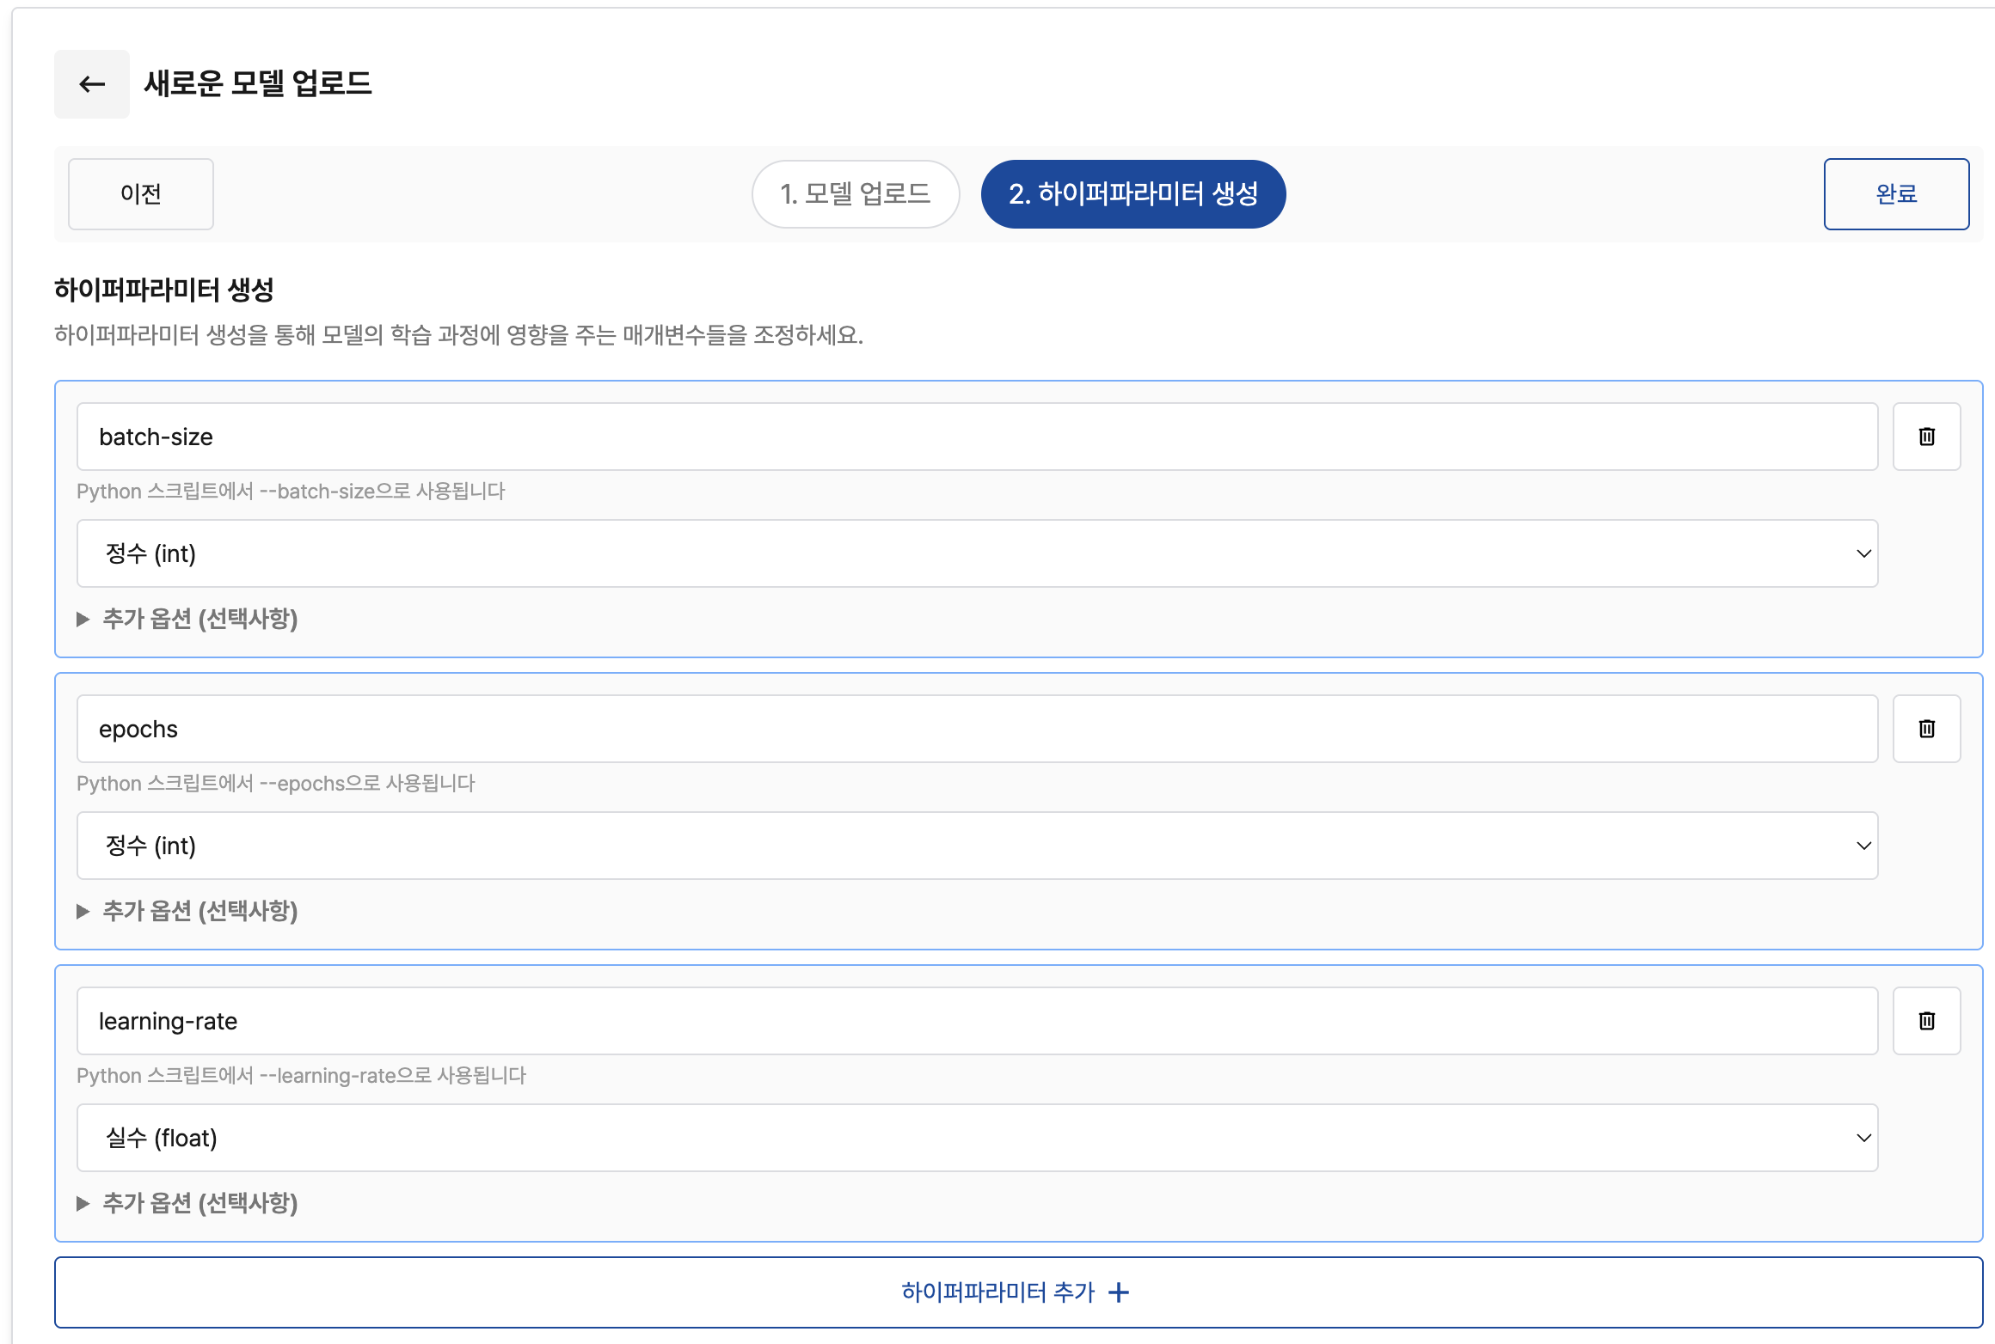
Task: Click the 완료 button
Action: pyautogui.click(x=1896, y=194)
